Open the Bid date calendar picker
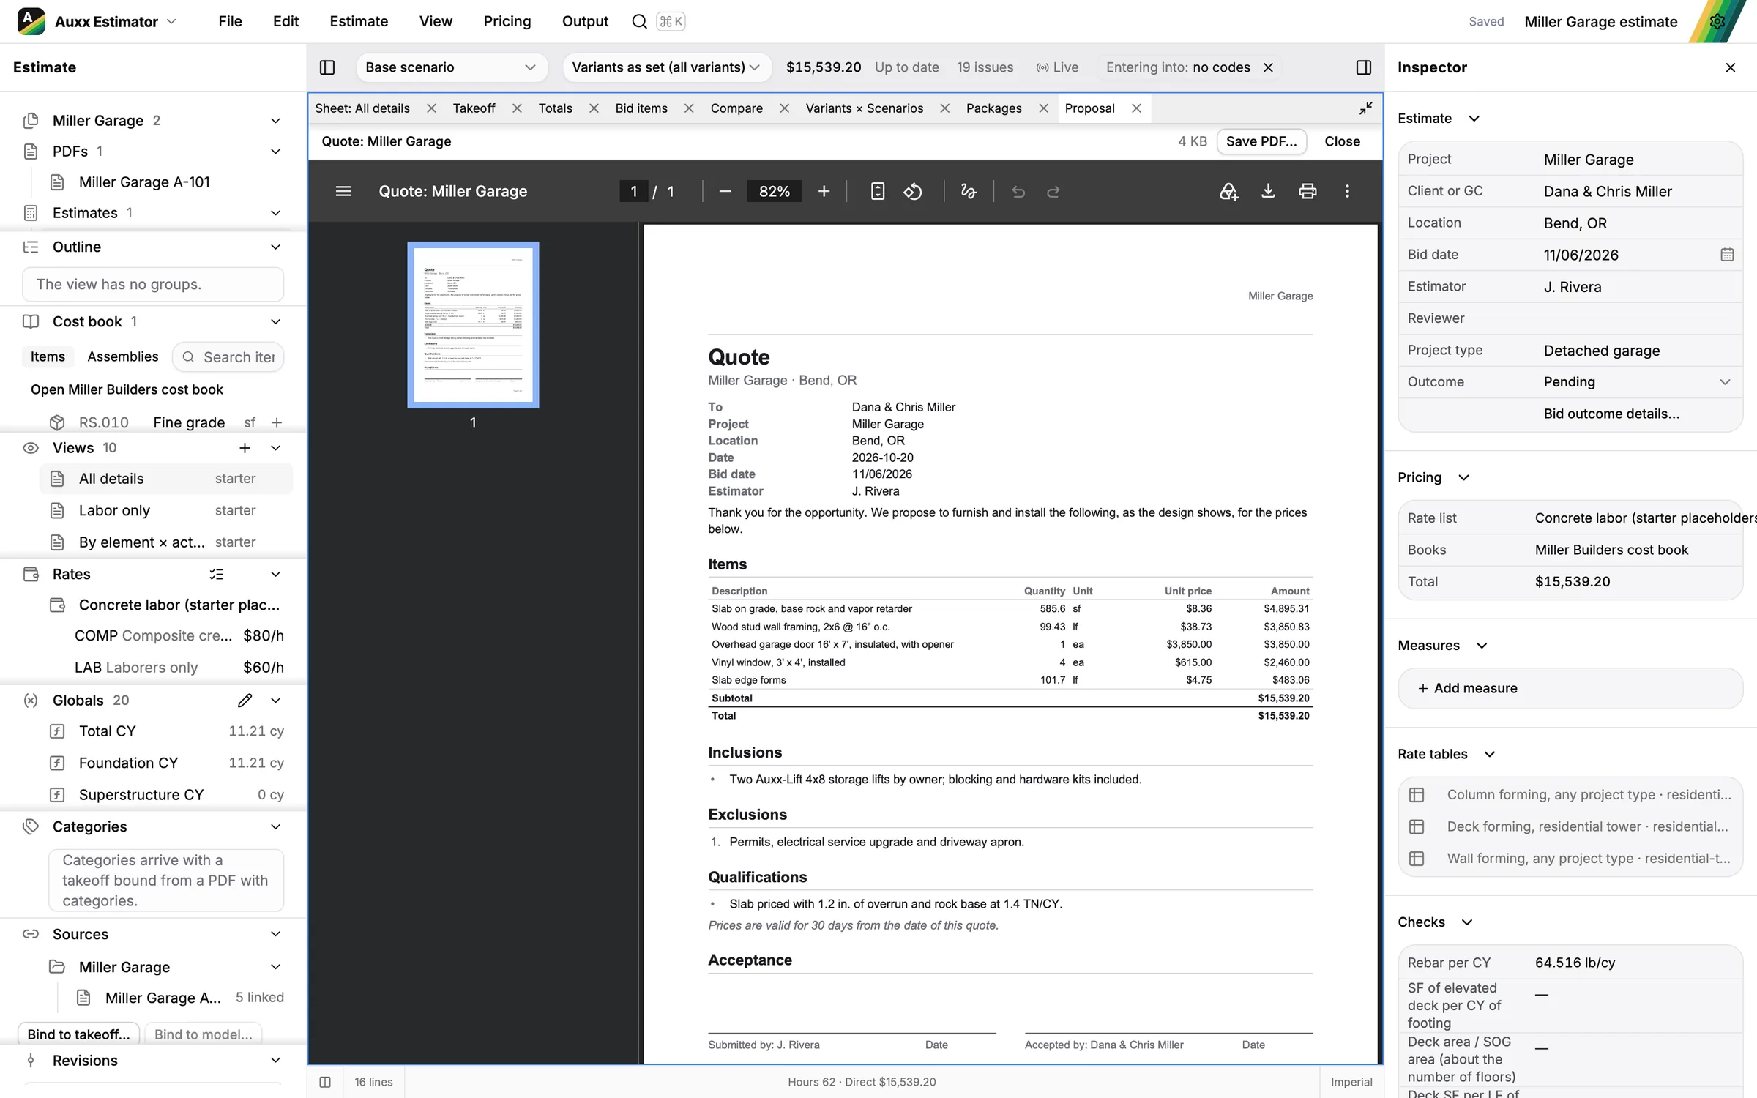The width and height of the screenshot is (1757, 1098). click(1726, 255)
